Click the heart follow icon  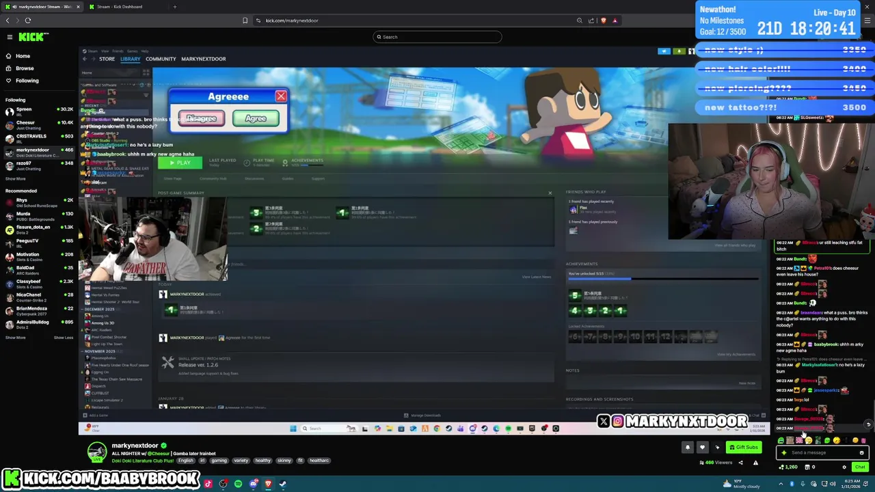702,448
